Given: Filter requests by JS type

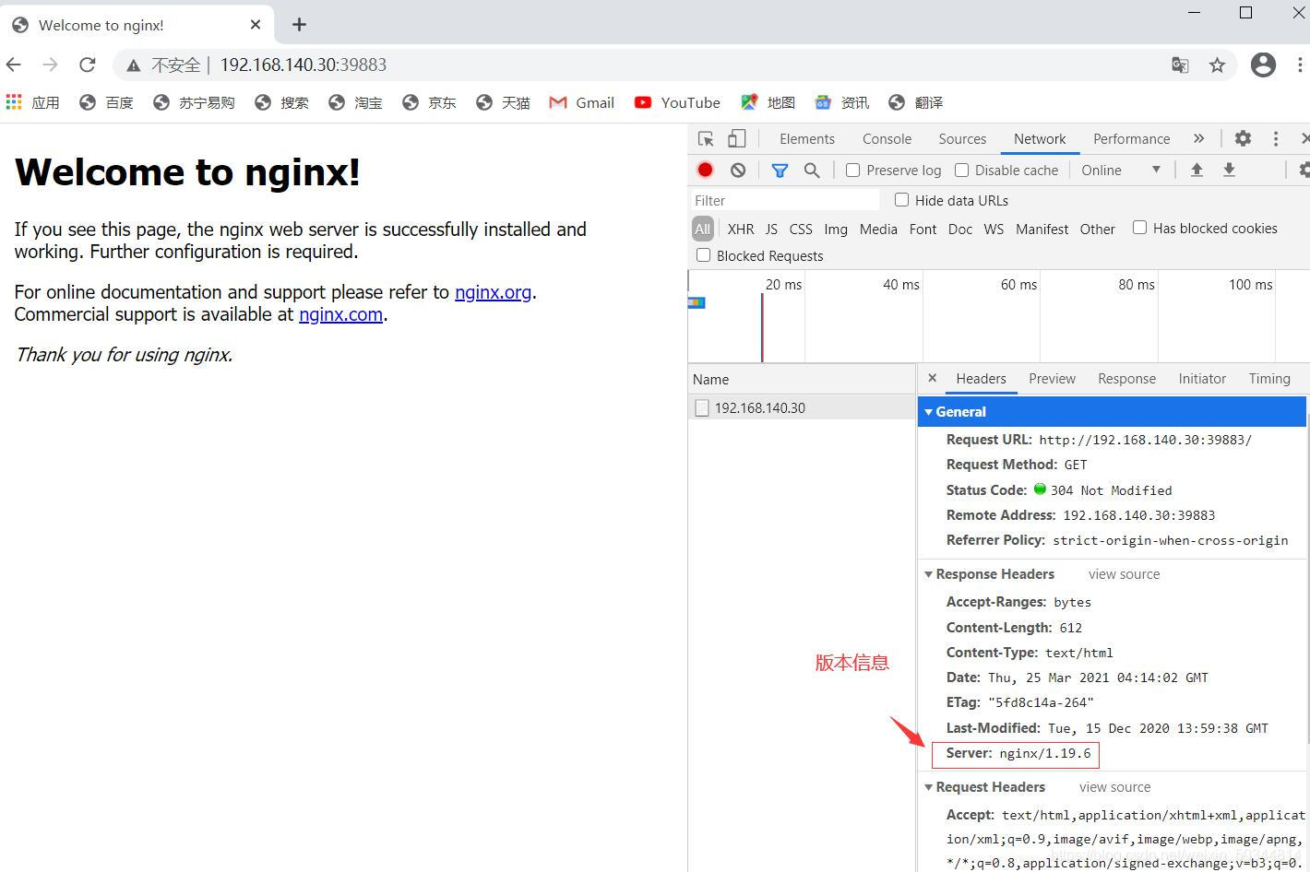Looking at the screenshot, I should 771,229.
